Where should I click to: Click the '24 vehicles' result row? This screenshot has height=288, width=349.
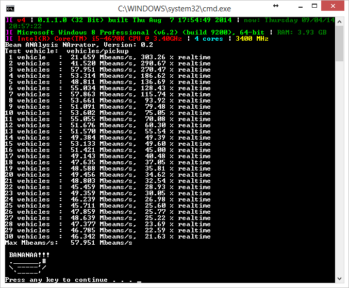click(x=108, y=199)
